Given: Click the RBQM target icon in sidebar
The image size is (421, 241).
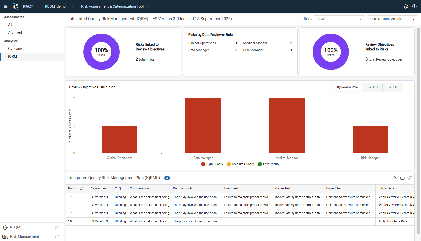Looking at the screenshot, I should click(5, 227).
